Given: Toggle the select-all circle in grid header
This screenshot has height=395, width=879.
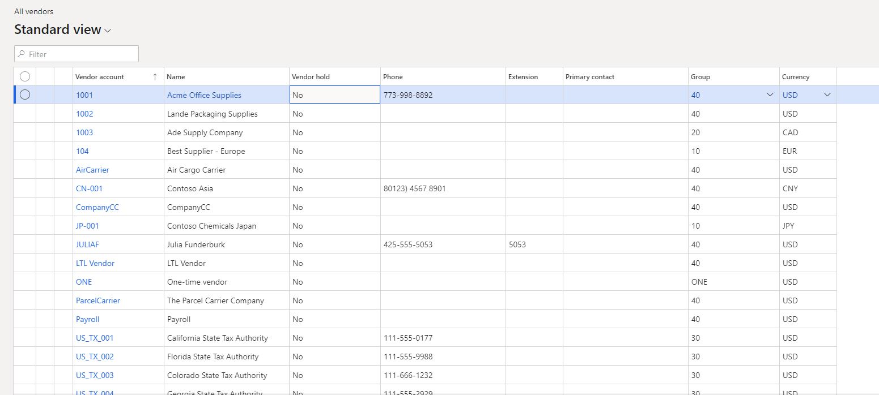Looking at the screenshot, I should (25, 76).
